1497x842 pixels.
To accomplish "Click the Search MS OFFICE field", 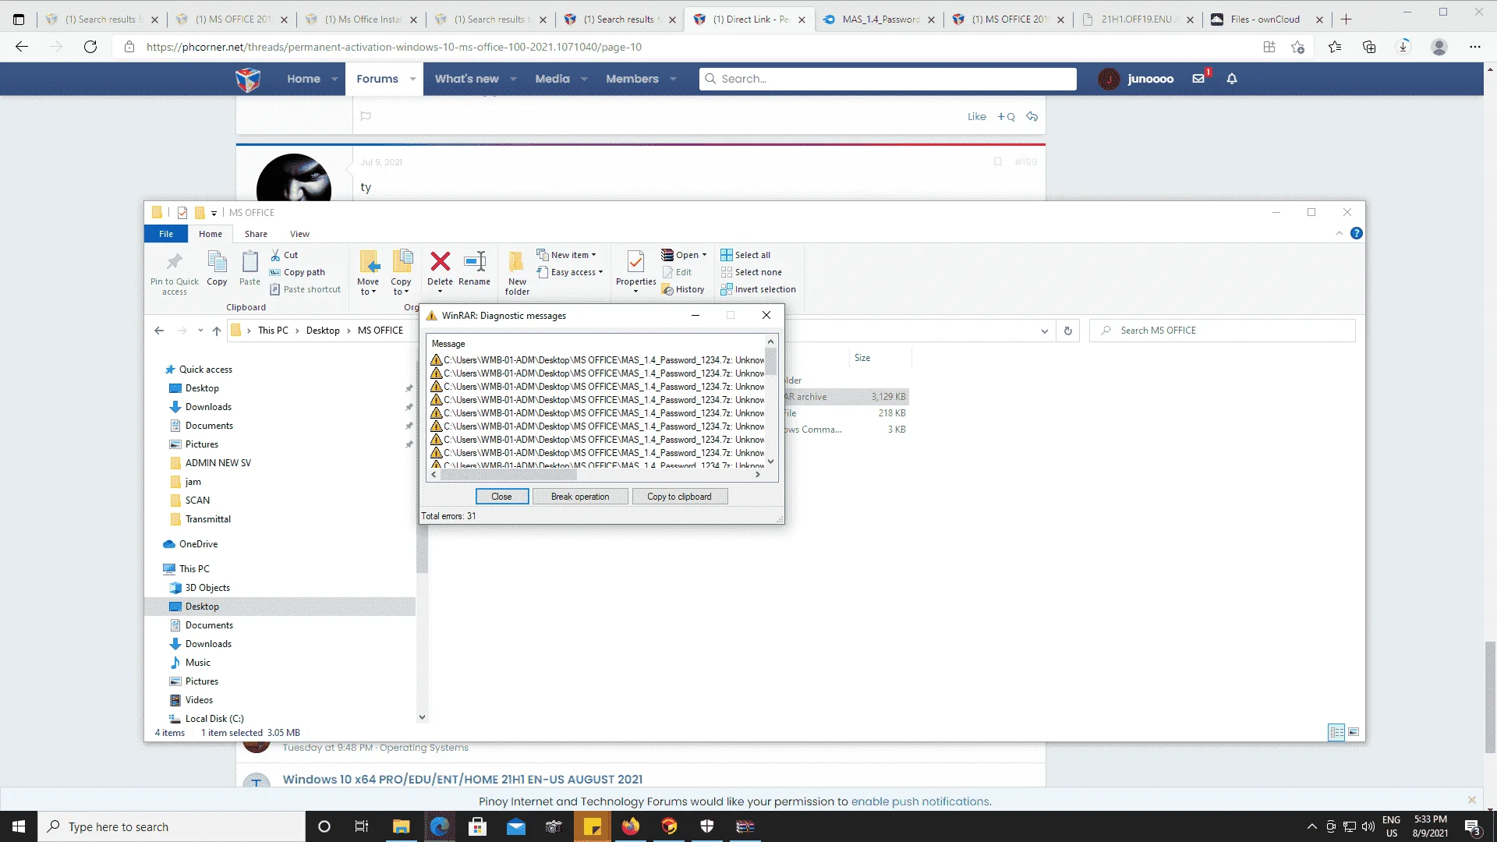I will point(1222,331).
